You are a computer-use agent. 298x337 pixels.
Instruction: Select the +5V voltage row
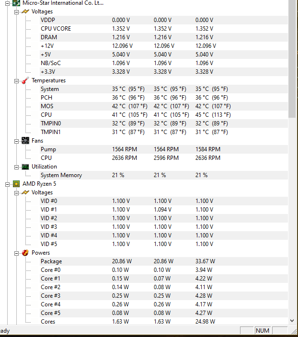click(x=164, y=55)
